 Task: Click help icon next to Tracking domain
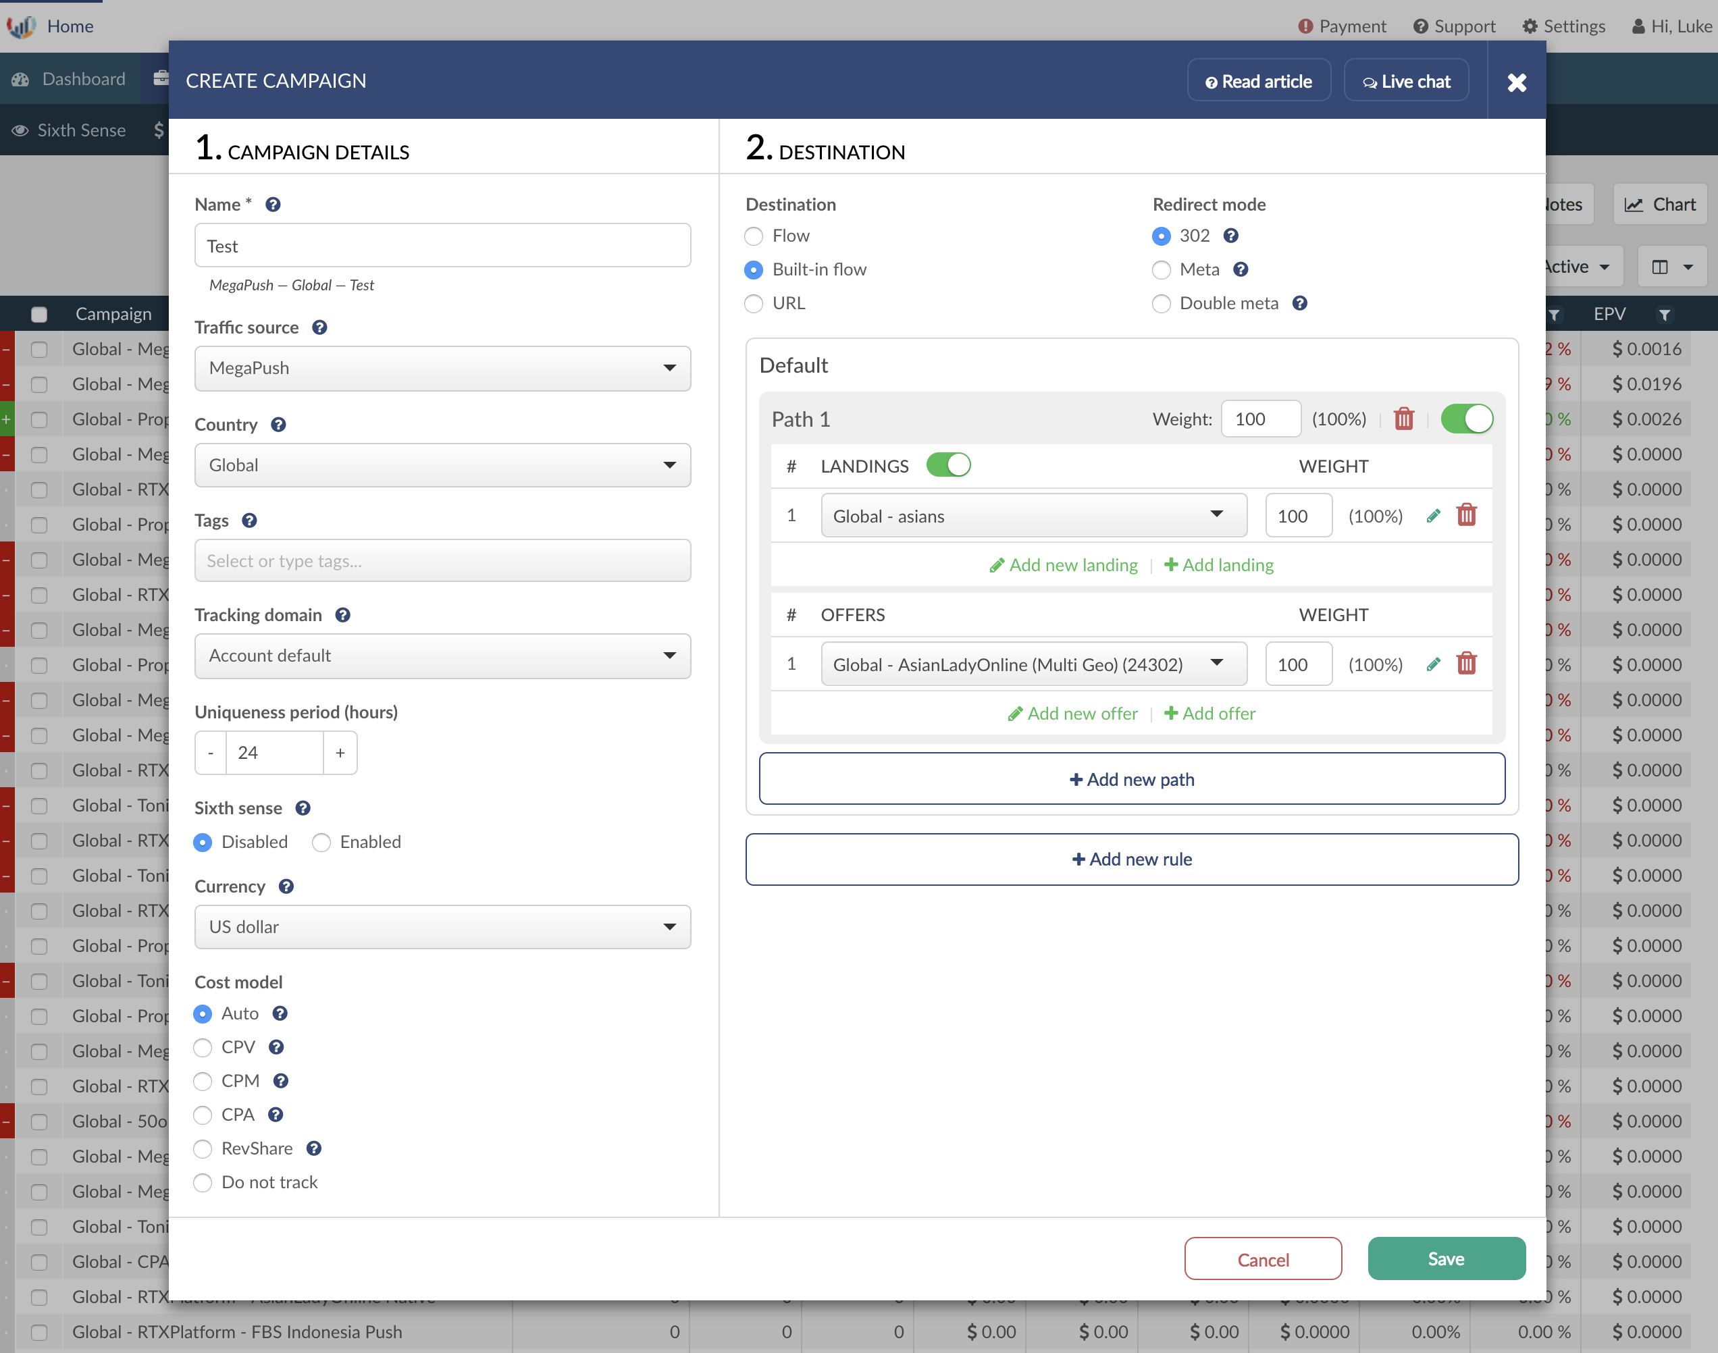click(342, 614)
